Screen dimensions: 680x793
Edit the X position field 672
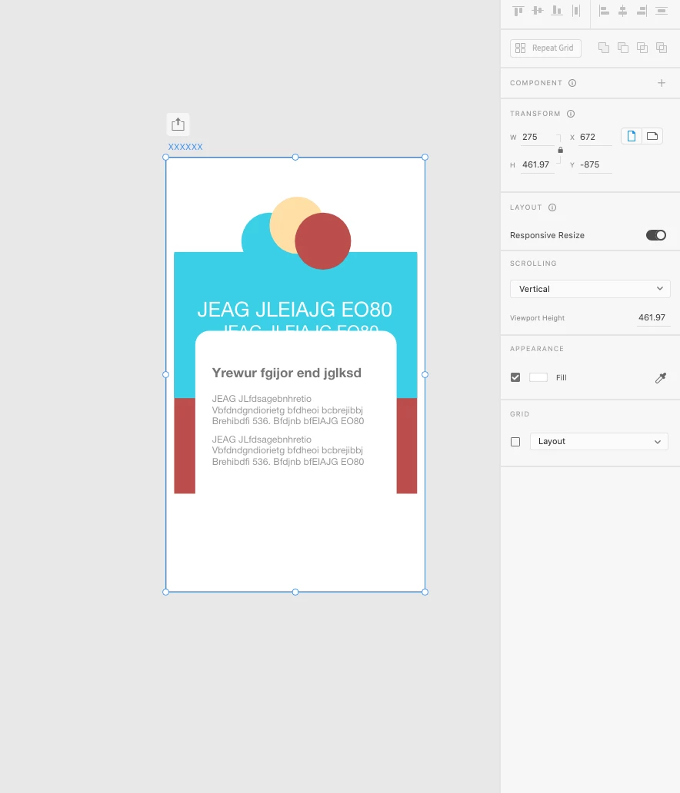[595, 137]
